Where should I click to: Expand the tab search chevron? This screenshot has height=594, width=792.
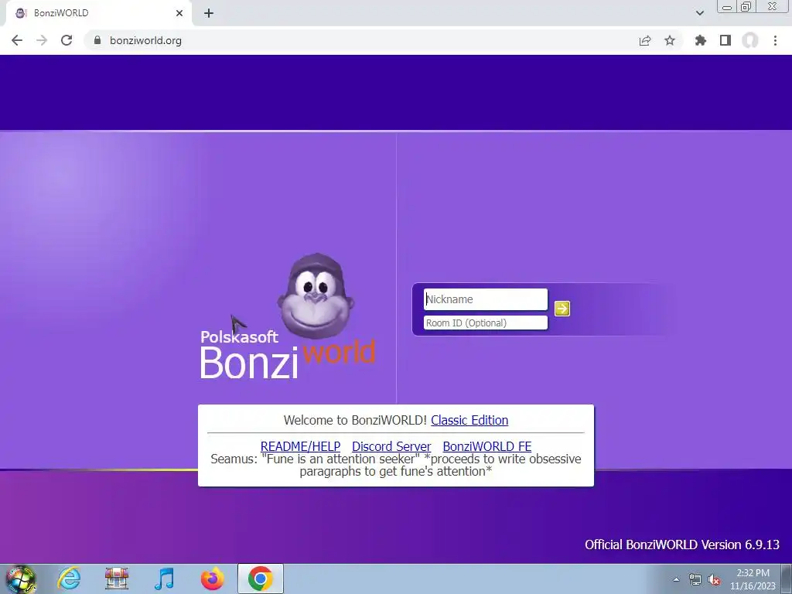click(x=699, y=13)
